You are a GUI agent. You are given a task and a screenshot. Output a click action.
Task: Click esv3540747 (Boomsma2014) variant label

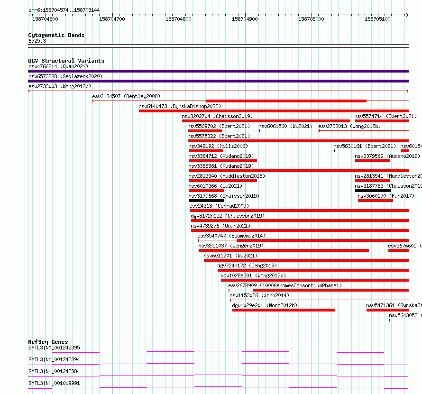[231, 236]
